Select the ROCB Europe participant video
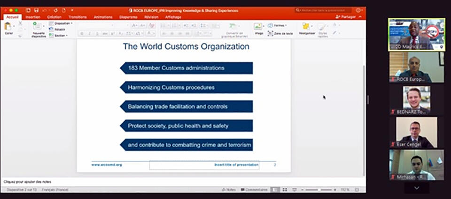Image resolution: width=451 pixels, height=199 pixels. (417, 67)
